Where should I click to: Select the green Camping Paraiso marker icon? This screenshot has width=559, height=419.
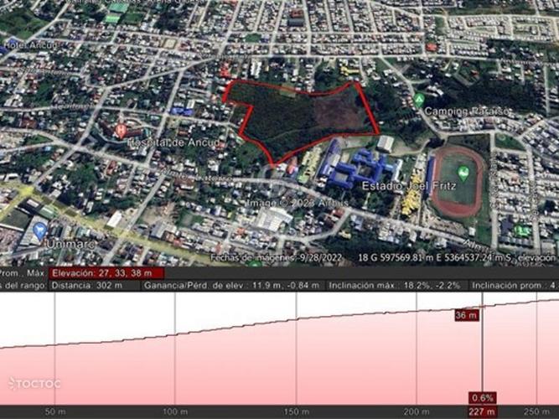coord(418,100)
